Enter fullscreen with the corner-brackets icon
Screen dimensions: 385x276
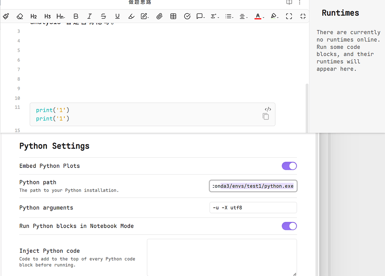[289, 16]
